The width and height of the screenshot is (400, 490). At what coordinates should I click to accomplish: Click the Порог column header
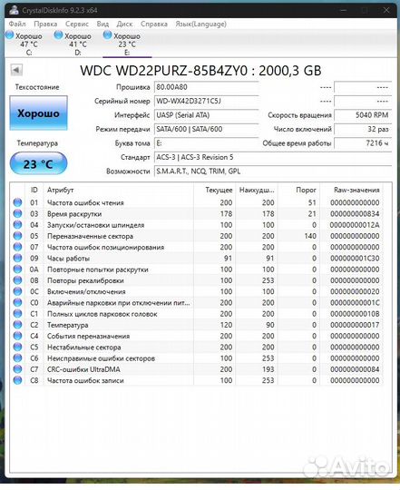298,190
